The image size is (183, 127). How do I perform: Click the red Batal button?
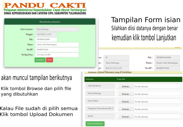[x=50, y=60]
